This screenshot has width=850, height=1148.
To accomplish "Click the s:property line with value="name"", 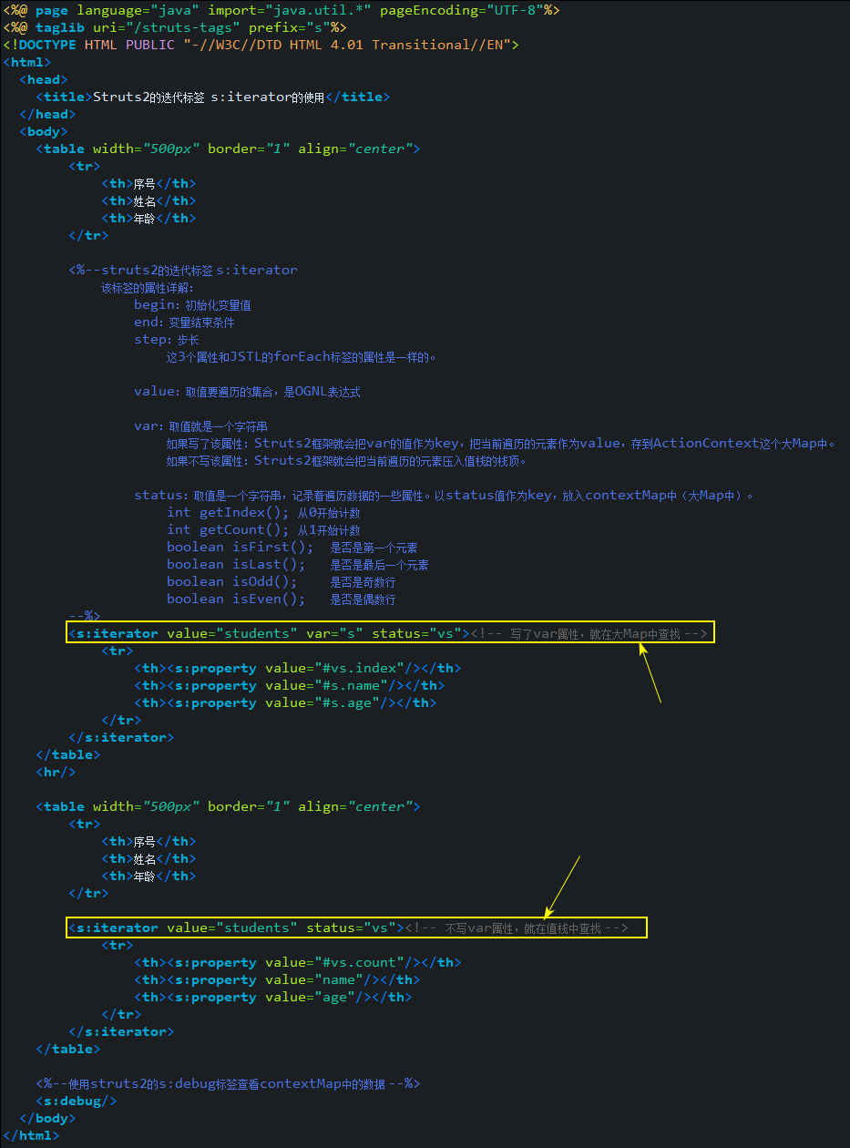I will (x=277, y=979).
